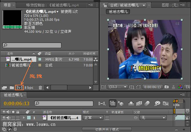Toggle the Live Update icon in timeline

[113, 103]
